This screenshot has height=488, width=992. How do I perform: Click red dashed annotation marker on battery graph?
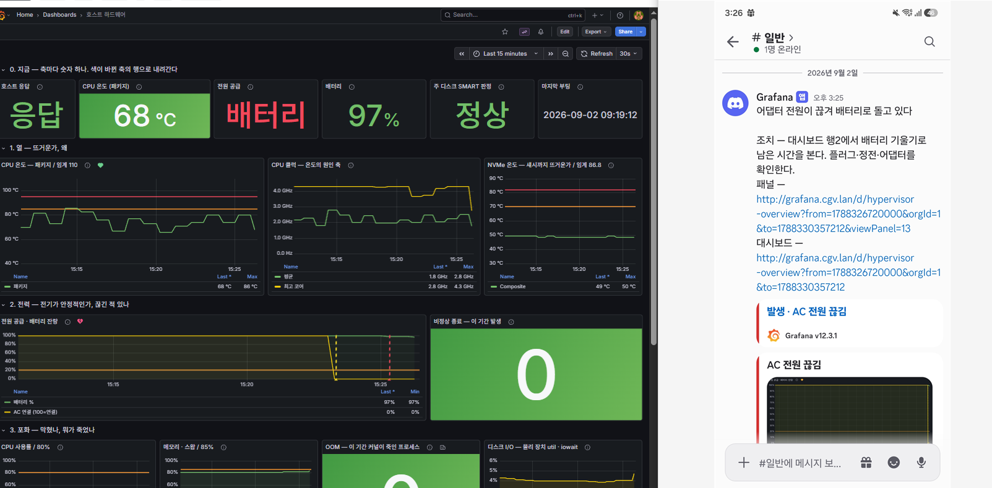pyautogui.click(x=389, y=357)
